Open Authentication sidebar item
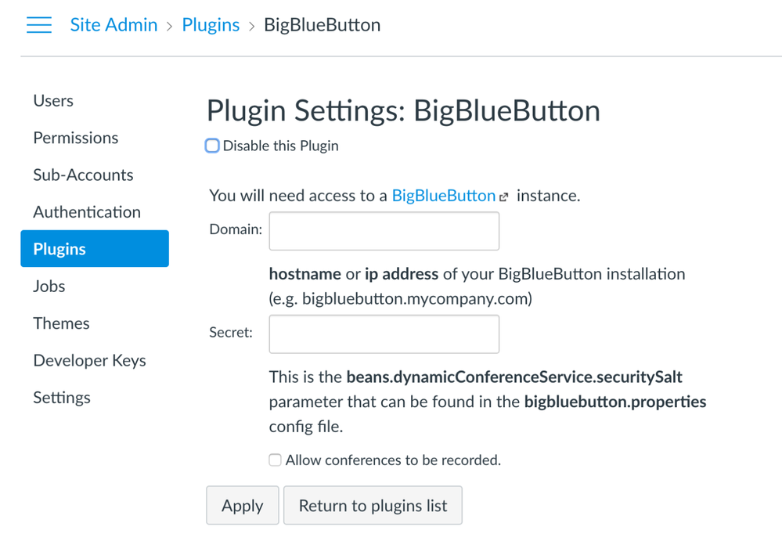 [87, 212]
